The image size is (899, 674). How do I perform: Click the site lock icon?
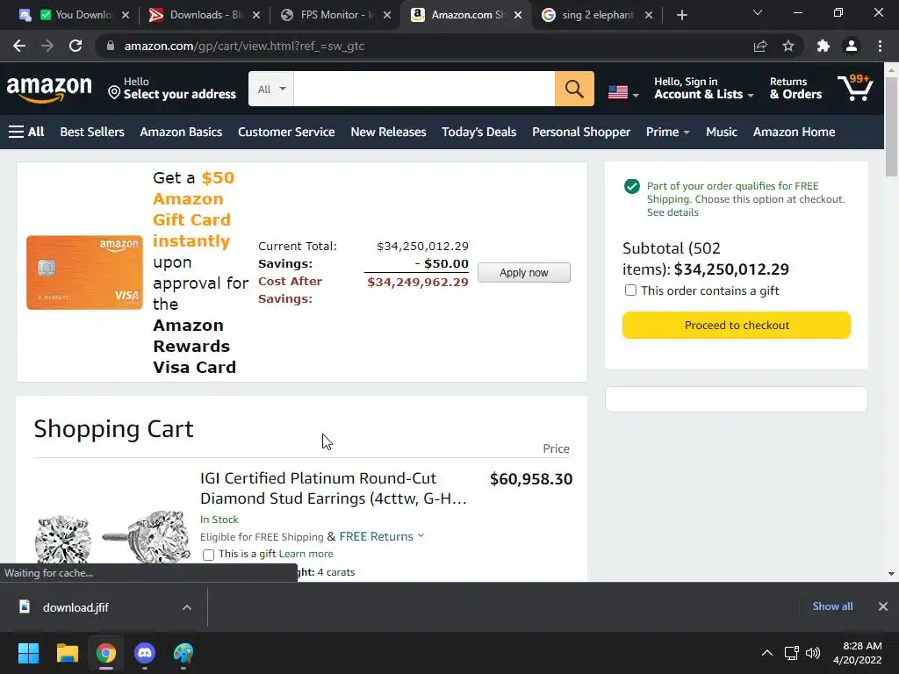click(111, 46)
